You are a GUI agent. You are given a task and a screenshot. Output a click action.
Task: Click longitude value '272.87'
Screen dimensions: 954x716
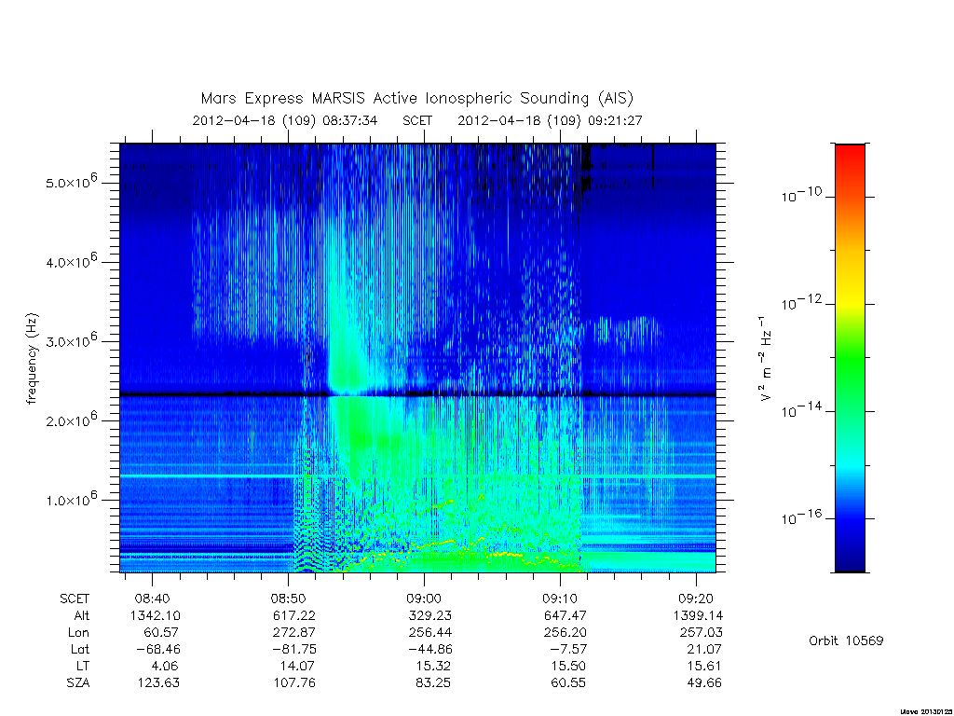(294, 633)
